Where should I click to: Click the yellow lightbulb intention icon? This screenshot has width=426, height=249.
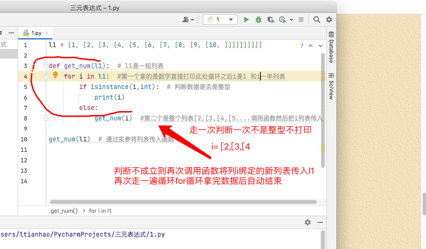tap(55, 75)
